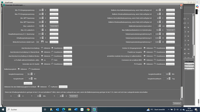This screenshot has width=200, height=112.
Task: Click the Y voltage value field
Action: point(60,96)
